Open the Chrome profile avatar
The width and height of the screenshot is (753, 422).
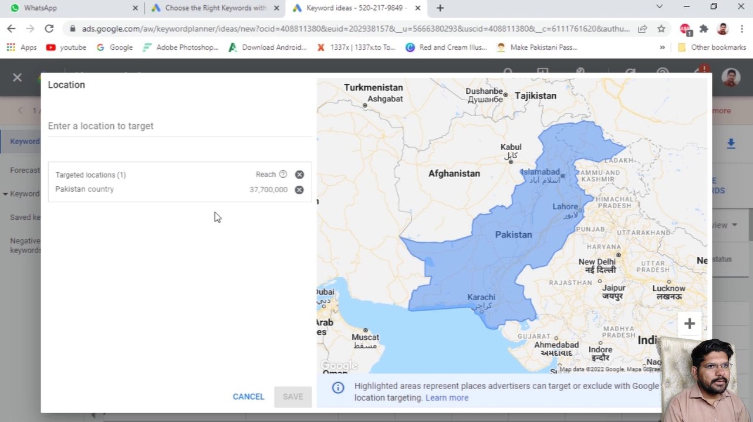click(x=722, y=29)
